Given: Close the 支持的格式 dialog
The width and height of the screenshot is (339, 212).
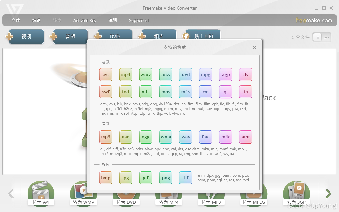Looking at the screenshot, I should [x=254, y=48].
